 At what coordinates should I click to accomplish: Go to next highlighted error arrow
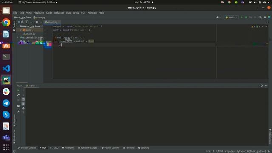click(266, 26)
